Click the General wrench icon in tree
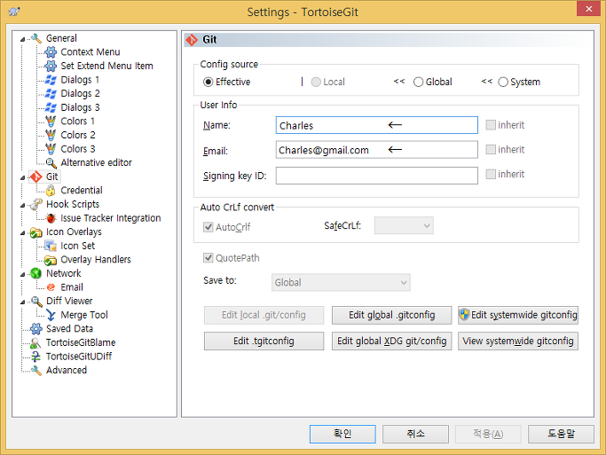606x455 pixels. coord(36,38)
